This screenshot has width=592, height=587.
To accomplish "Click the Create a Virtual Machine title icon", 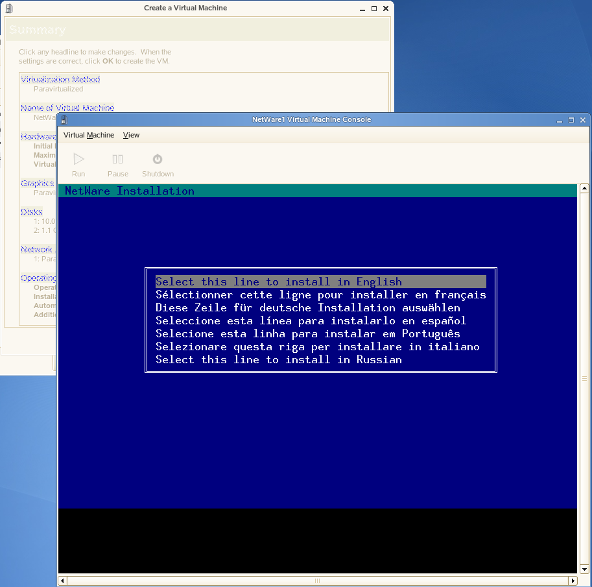I will 9,8.
